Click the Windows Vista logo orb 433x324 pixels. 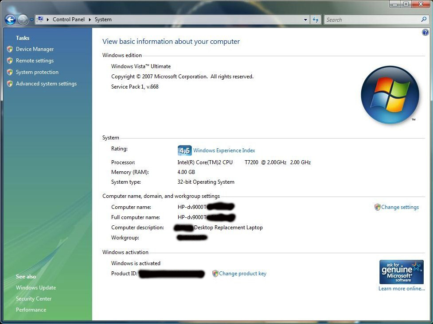pyautogui.click(x=390, y=95)
